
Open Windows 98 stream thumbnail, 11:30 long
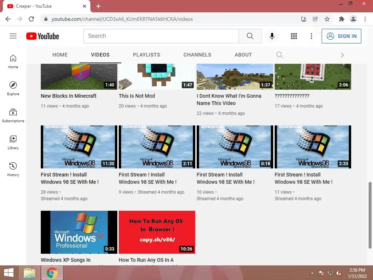(x=79, y=147)
